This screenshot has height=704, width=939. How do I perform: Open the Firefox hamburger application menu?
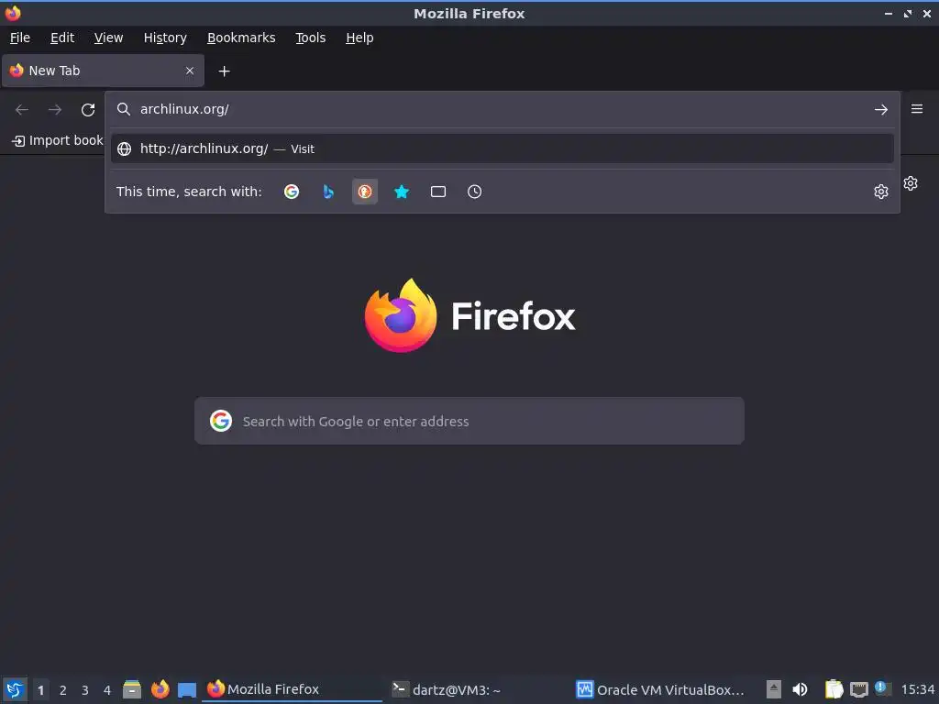916,109
